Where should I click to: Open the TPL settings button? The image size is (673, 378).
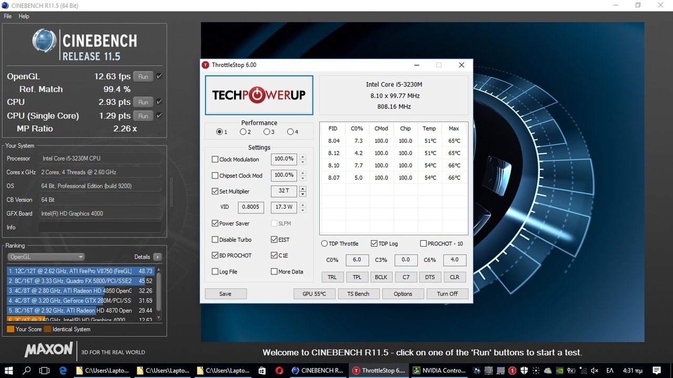[x=357, y=277]
